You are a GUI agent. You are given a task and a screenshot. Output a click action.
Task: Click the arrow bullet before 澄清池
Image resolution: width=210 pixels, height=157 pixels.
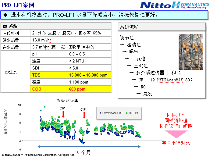[122, 44]
